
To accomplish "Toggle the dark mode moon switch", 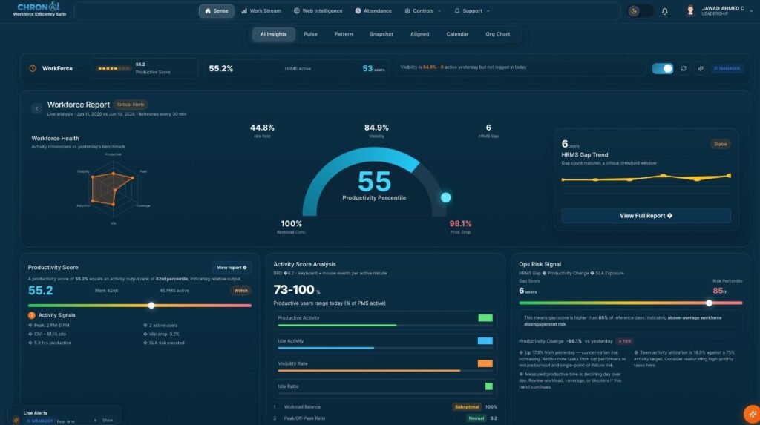I will pyautogui.click(x=639, y=11).
